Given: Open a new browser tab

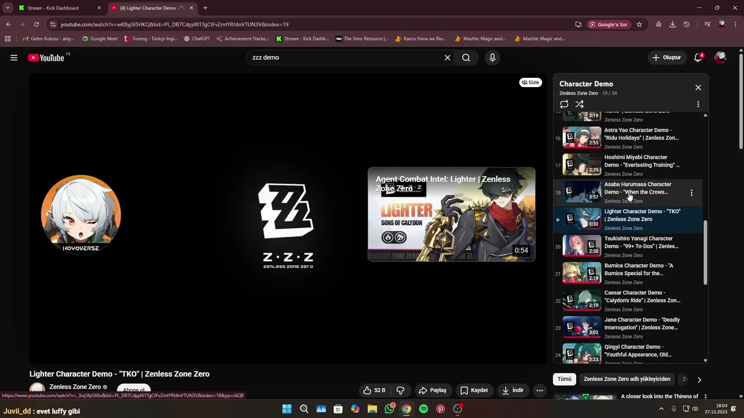Looking at the screenshot, I should coord(205,8).
